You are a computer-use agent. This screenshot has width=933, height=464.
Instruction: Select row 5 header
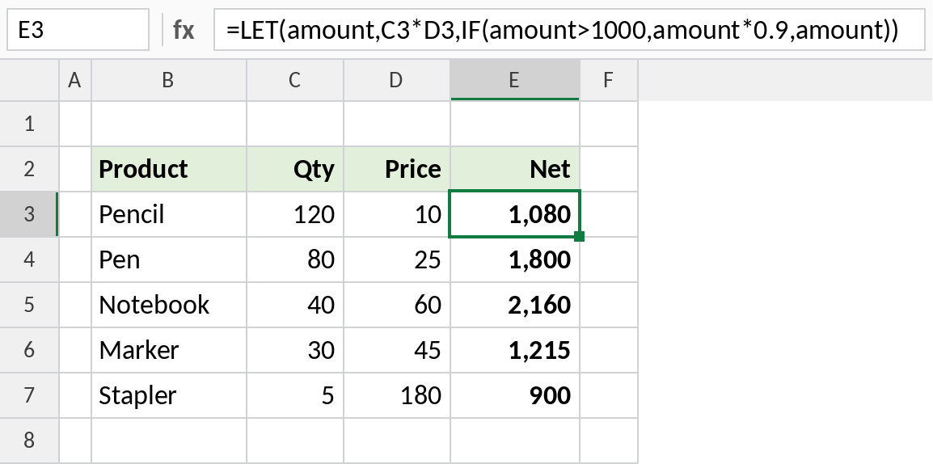coord(29,305)
